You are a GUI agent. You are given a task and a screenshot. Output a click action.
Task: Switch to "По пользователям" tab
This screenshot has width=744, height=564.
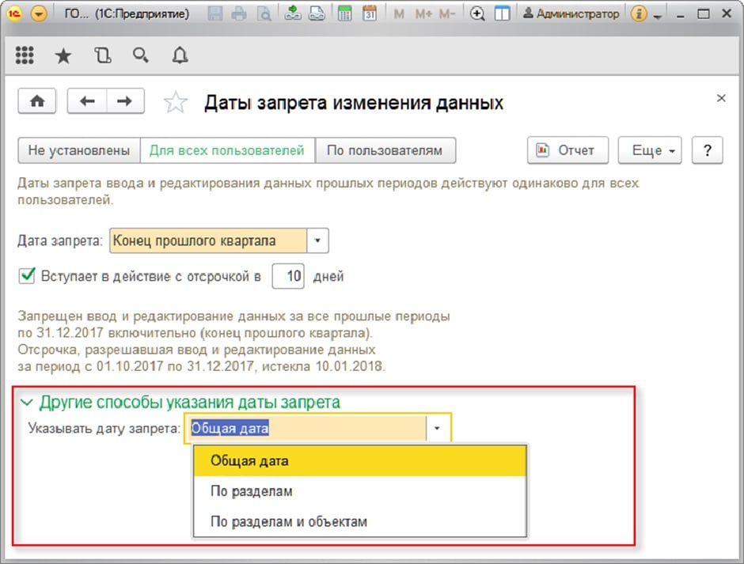(x=385, y=150)
